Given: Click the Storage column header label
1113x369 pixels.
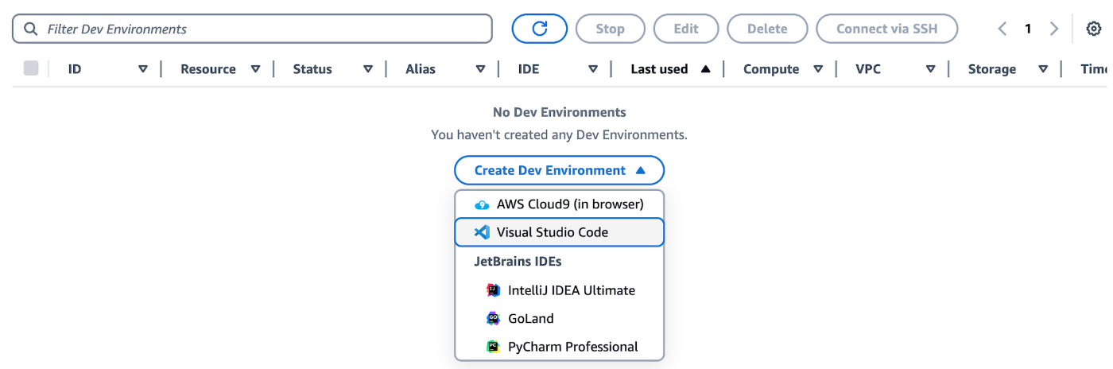Looking at the screenshot, I should point(992,69).
